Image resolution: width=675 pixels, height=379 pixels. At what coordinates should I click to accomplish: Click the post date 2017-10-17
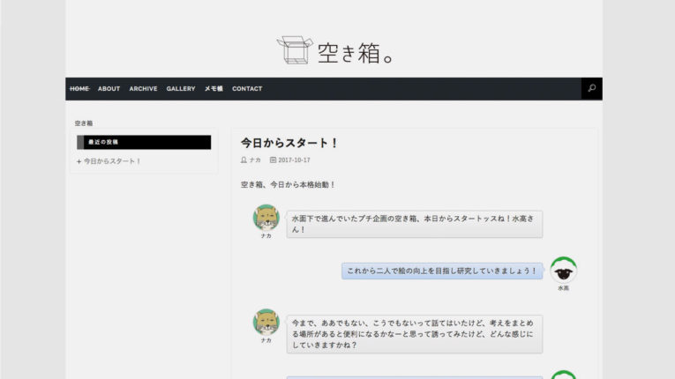pyautogui.click(x=294, y=160)
